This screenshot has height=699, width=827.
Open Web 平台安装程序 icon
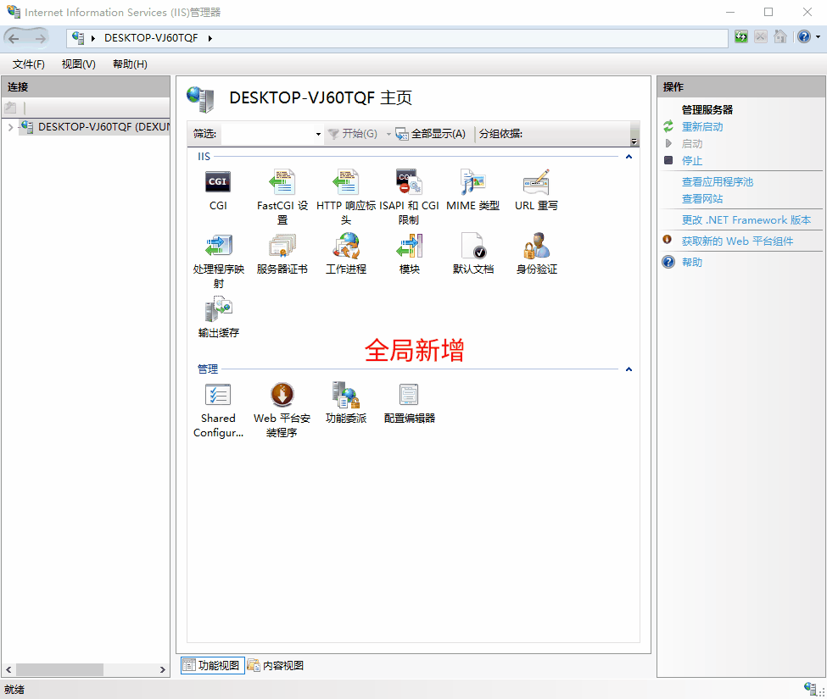(282, 396)
